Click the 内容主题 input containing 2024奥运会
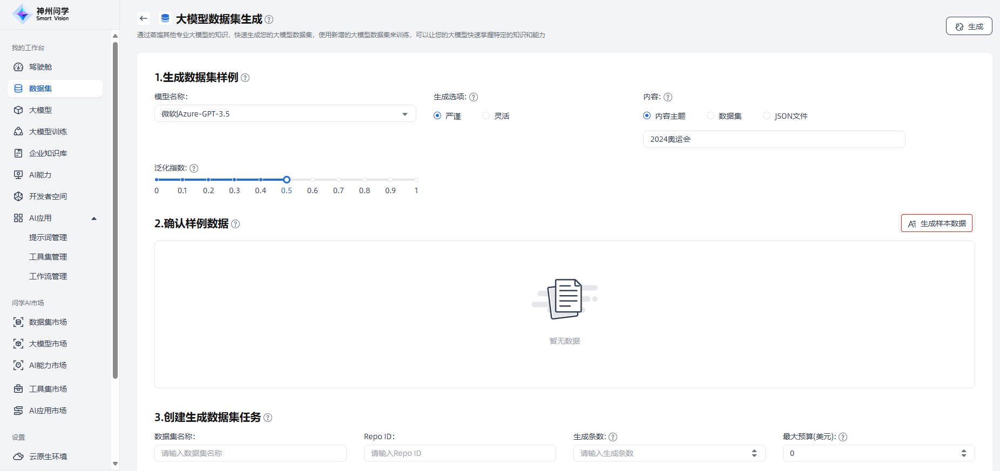 coord(774,139)
